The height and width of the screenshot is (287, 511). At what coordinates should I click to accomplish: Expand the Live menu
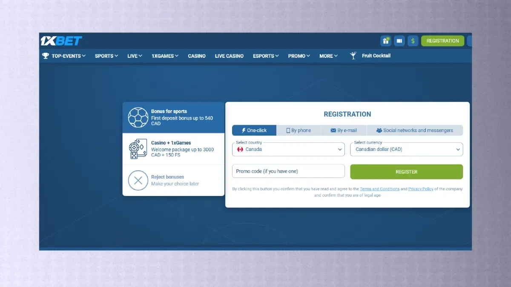[135, 56]
